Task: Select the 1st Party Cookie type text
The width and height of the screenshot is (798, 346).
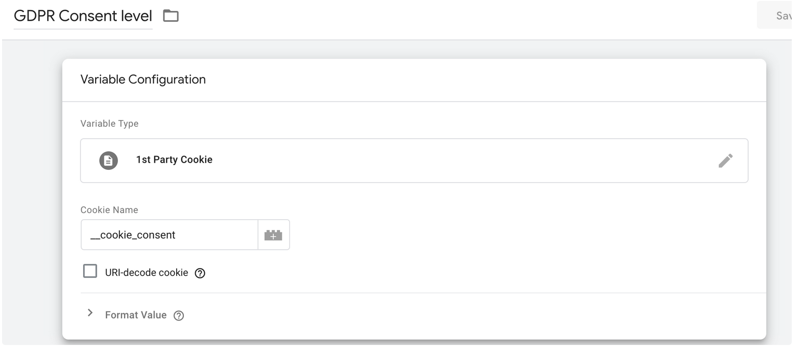Action: pos(174,160)
